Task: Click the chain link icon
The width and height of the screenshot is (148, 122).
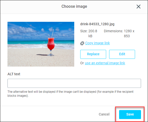Action: point(82,43)
